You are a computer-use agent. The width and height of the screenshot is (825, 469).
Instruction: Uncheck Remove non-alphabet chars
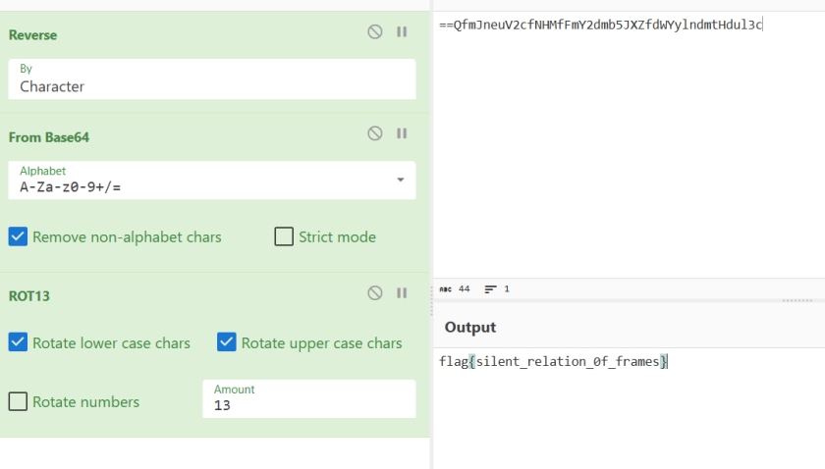tap(18, 236)
